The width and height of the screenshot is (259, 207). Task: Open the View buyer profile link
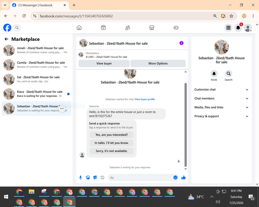tap(145, 99)
